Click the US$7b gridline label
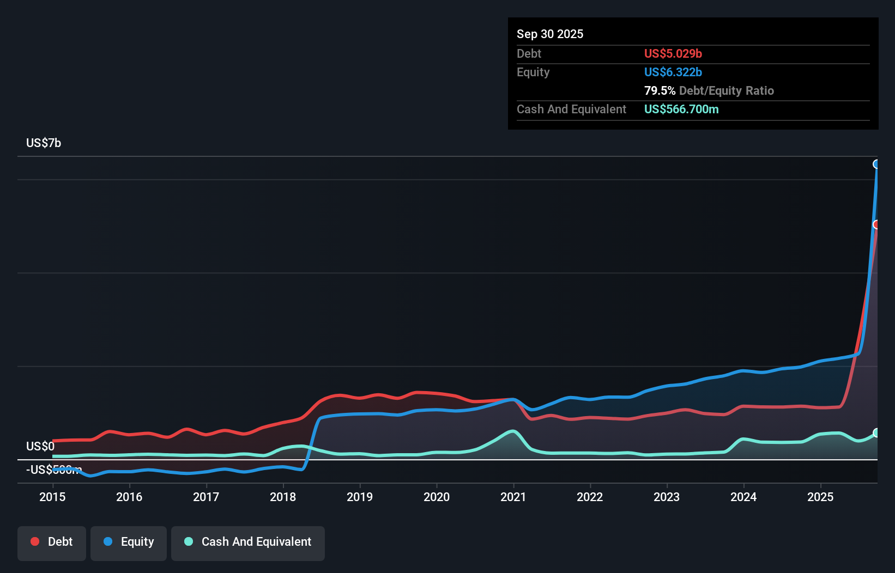Image resolution: width=895 pixels, height=573 pixels. click(44, 143)
